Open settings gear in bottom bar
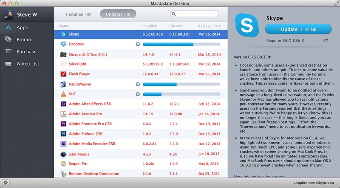The height and width of the screenshot is (188, 340). pyautogui.click(x=6, y=183)
